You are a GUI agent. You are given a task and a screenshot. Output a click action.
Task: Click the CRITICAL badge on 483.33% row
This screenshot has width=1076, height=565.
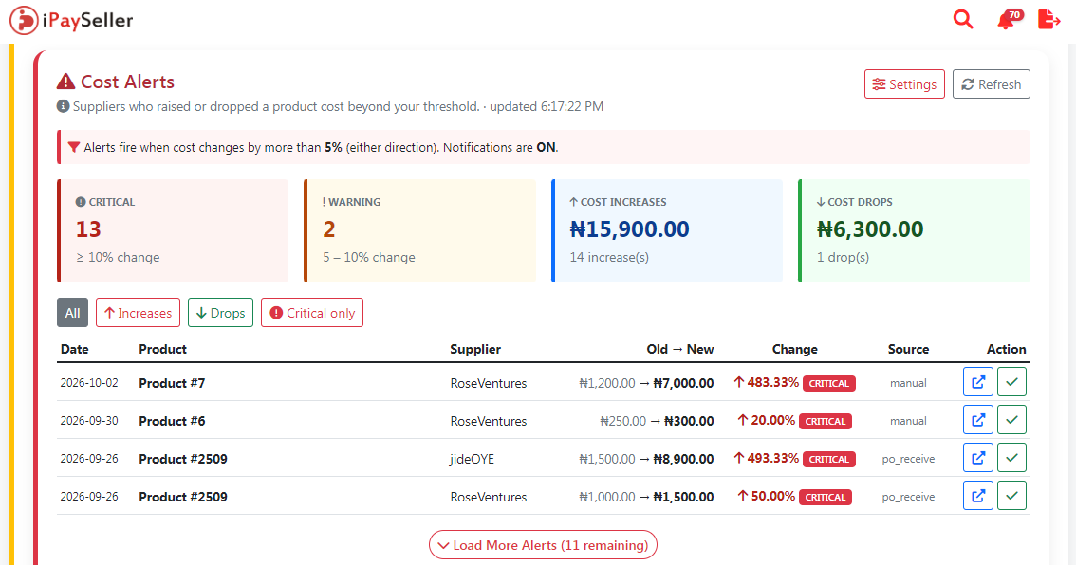[x=829, y=383]
